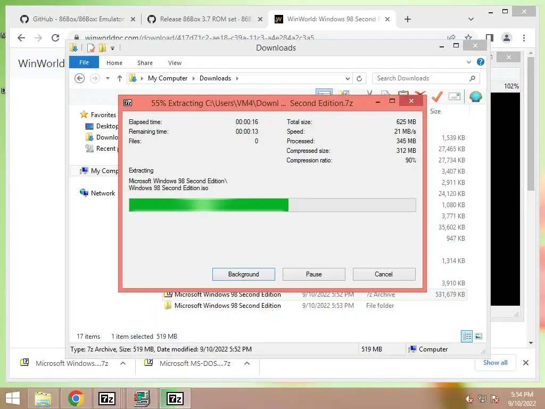Click the muted volume tray icon
Viewport: 545px width, 409px height.
click(x=469, y=399)
